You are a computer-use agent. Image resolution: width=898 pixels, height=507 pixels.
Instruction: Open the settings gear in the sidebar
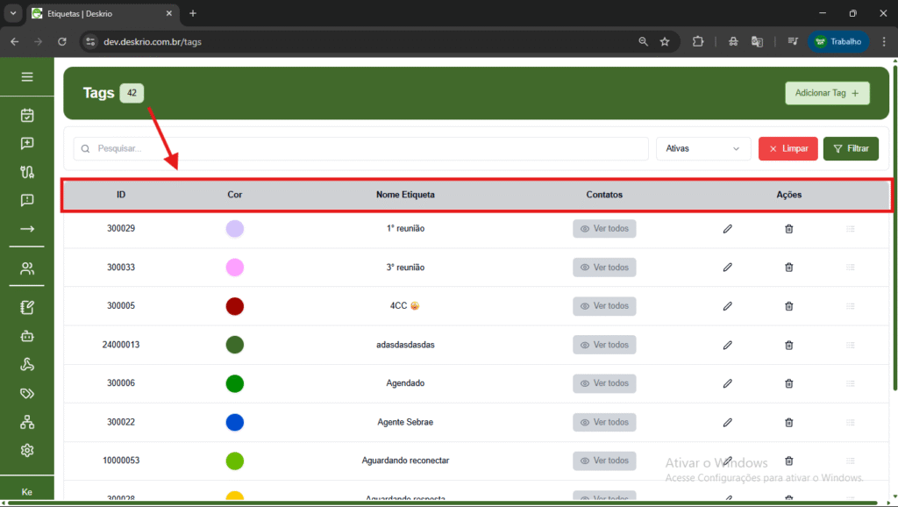(27, 450)
